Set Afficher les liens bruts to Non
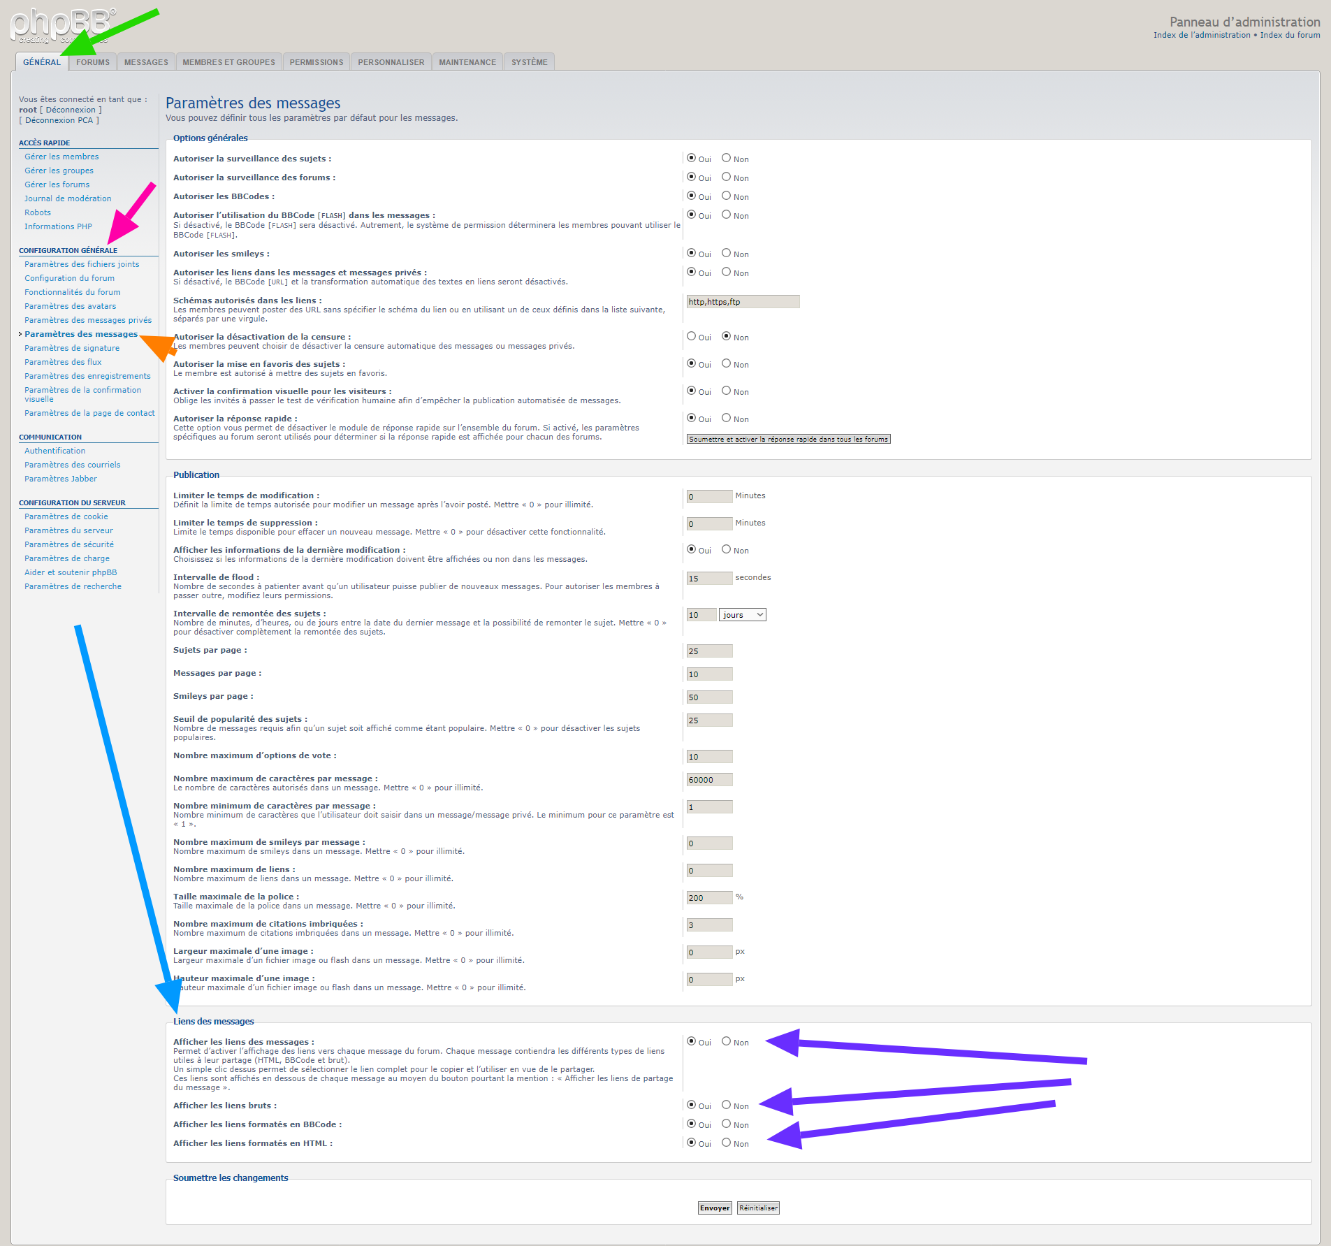Screen dimensions: 1331x1246 pyautogui.click(x=727, y=1106)
